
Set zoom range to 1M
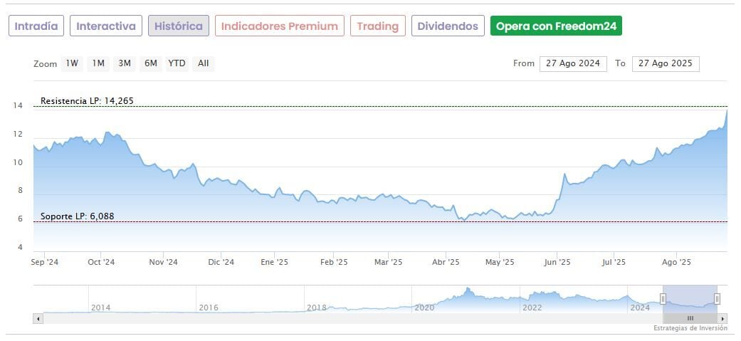coord(98,63)
